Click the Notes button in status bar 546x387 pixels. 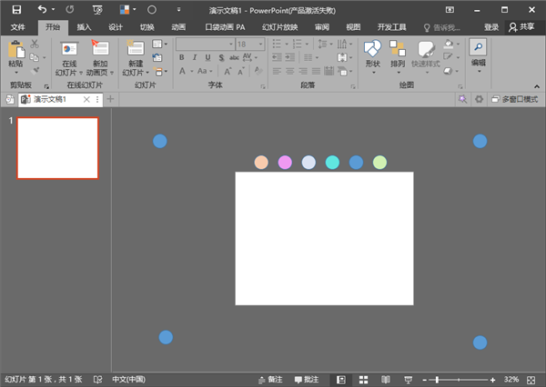click(x=270, y=380)
